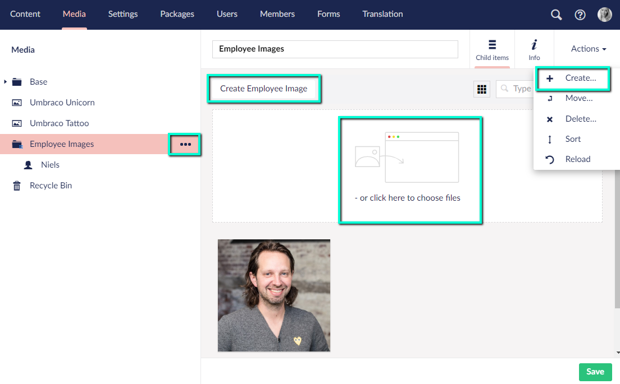Click the Umbraco Unicorn image icon
620x384 pixels.
(x=17, y=103)
